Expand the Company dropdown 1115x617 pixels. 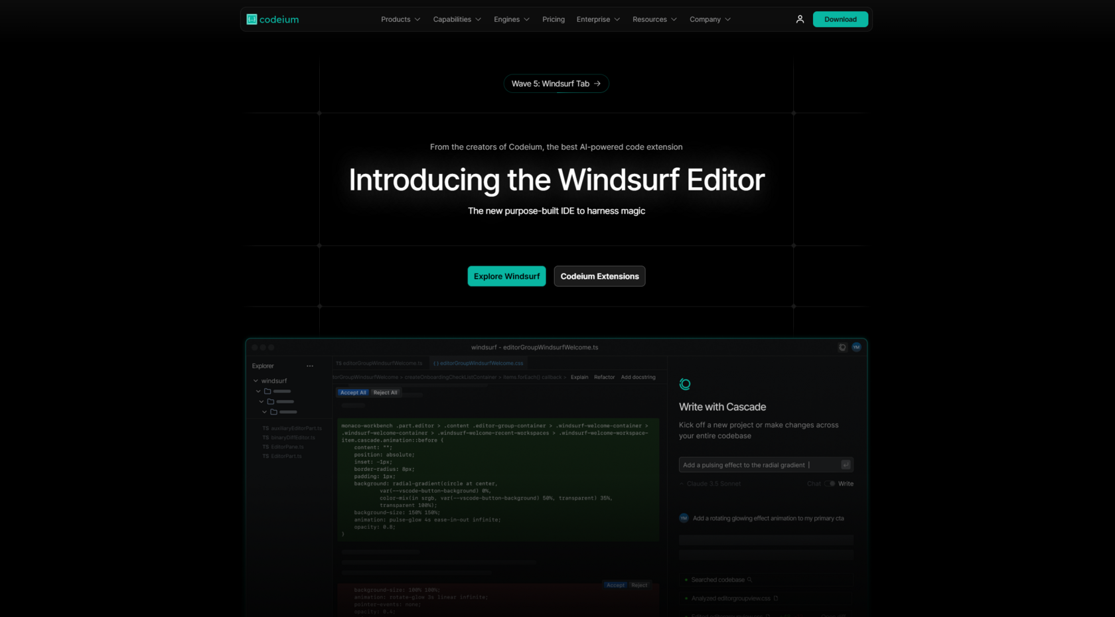[710, 19]
